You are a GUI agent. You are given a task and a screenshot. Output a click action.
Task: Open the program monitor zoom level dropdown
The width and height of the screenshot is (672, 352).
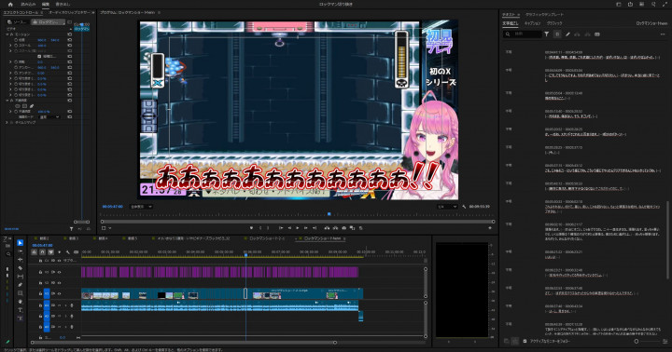click(x=141, y=207)
